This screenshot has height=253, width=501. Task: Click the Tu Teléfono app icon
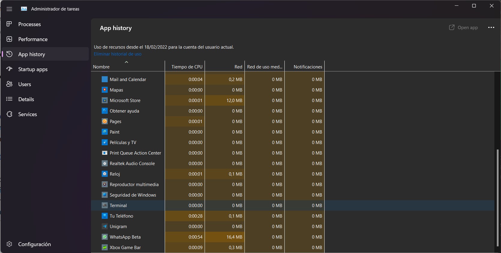point(105,216)
